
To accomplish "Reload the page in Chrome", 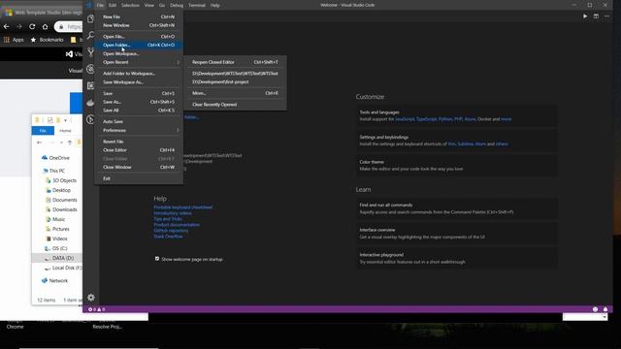I will pyautogui.click(x=32, y=26).
